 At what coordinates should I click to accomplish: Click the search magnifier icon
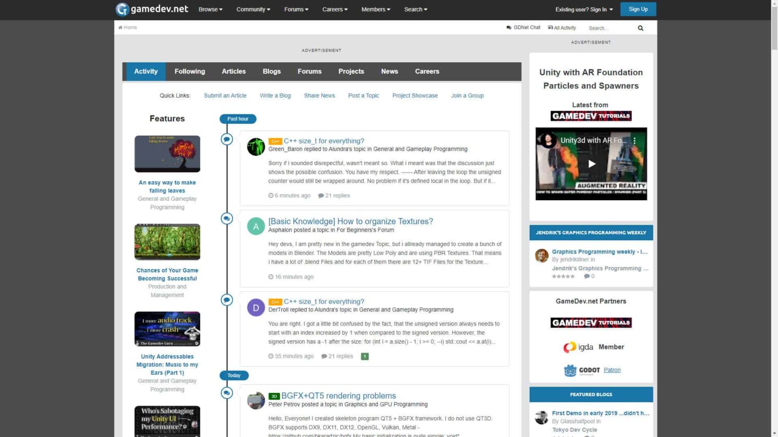pos(640,28)
